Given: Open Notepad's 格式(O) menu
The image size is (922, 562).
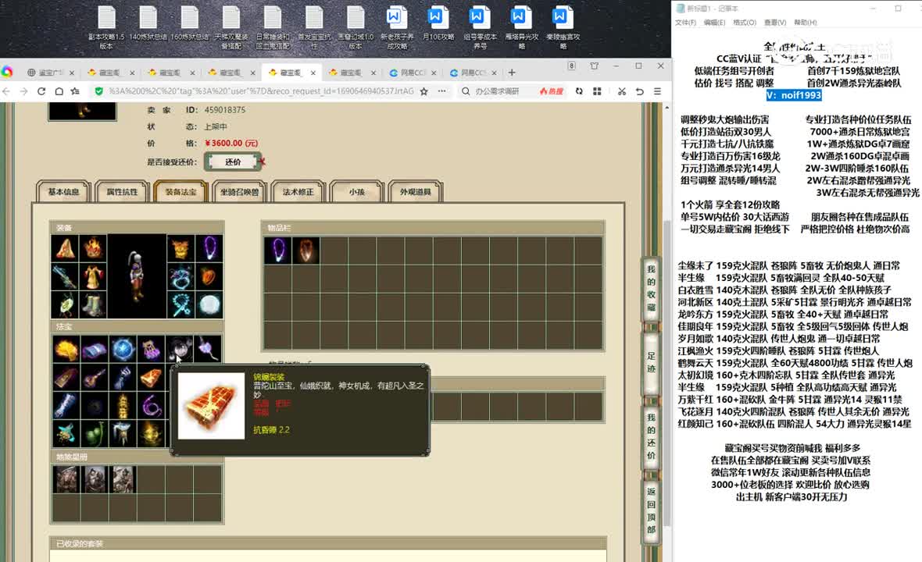Looking at the screenshot, I should [x=745, y=23].
